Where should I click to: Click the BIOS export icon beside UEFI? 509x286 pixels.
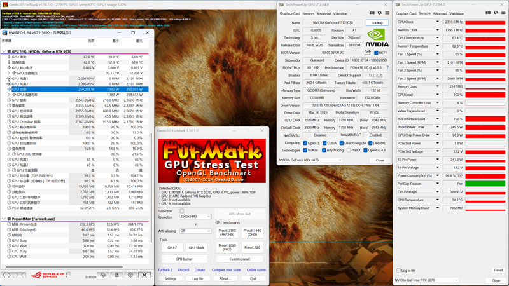tap(368, 53)
